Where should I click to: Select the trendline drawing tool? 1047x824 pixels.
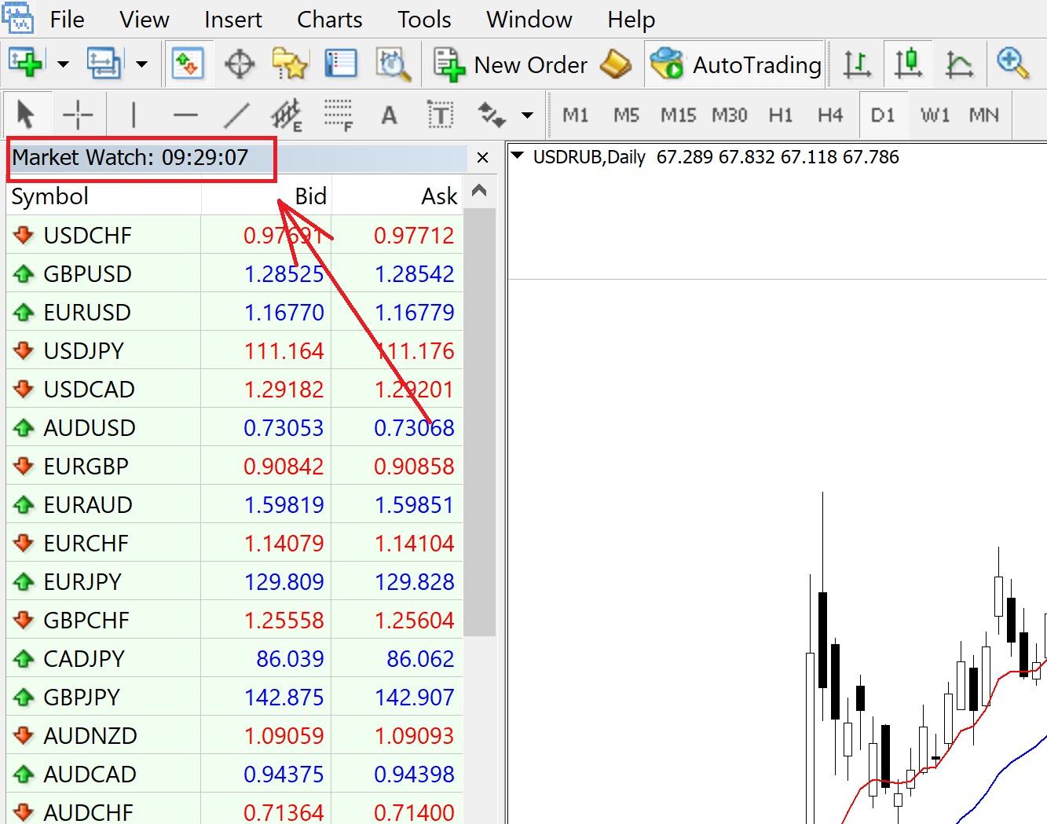pyautogui.click(x=236, y=115)
